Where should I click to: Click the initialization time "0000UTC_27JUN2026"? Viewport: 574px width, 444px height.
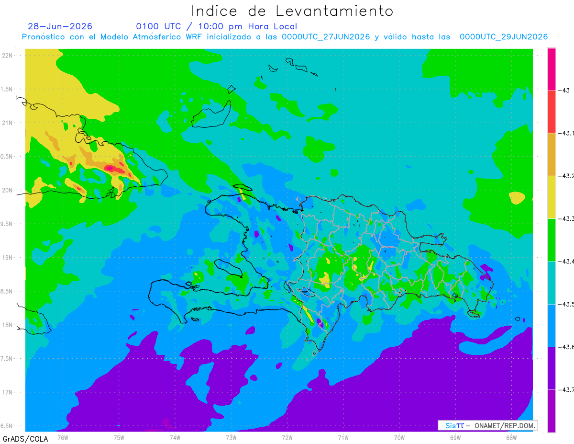pos(325,37)
